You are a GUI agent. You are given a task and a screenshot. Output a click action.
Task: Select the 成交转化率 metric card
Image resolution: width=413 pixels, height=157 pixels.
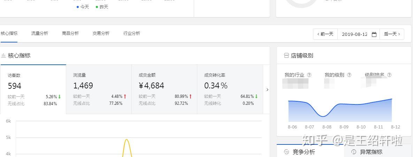pos(230,89)
